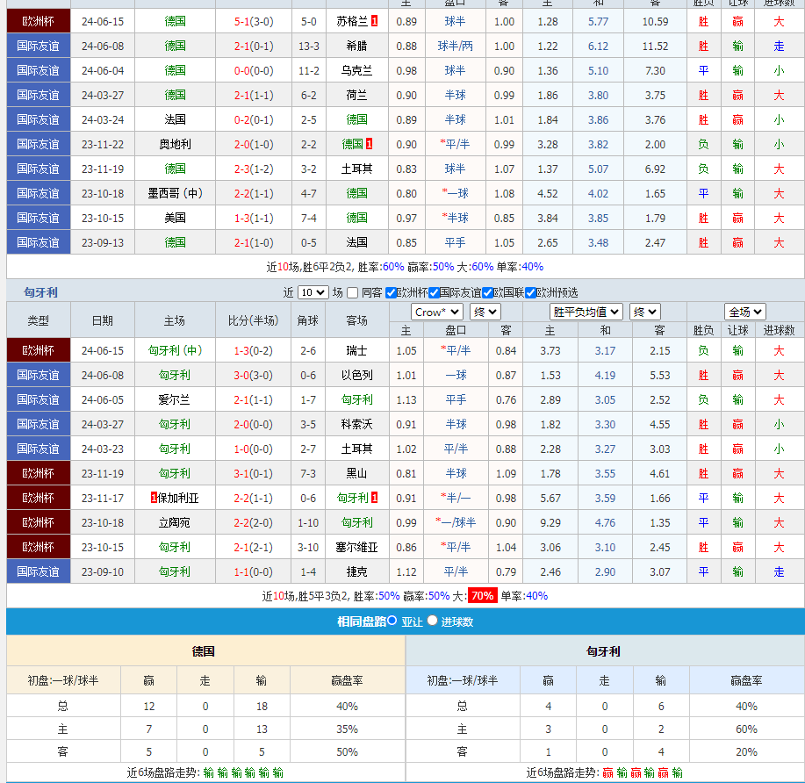Open the 5-1(3-0) score link for 德国 vs 苏格兰

click(254, 21)
